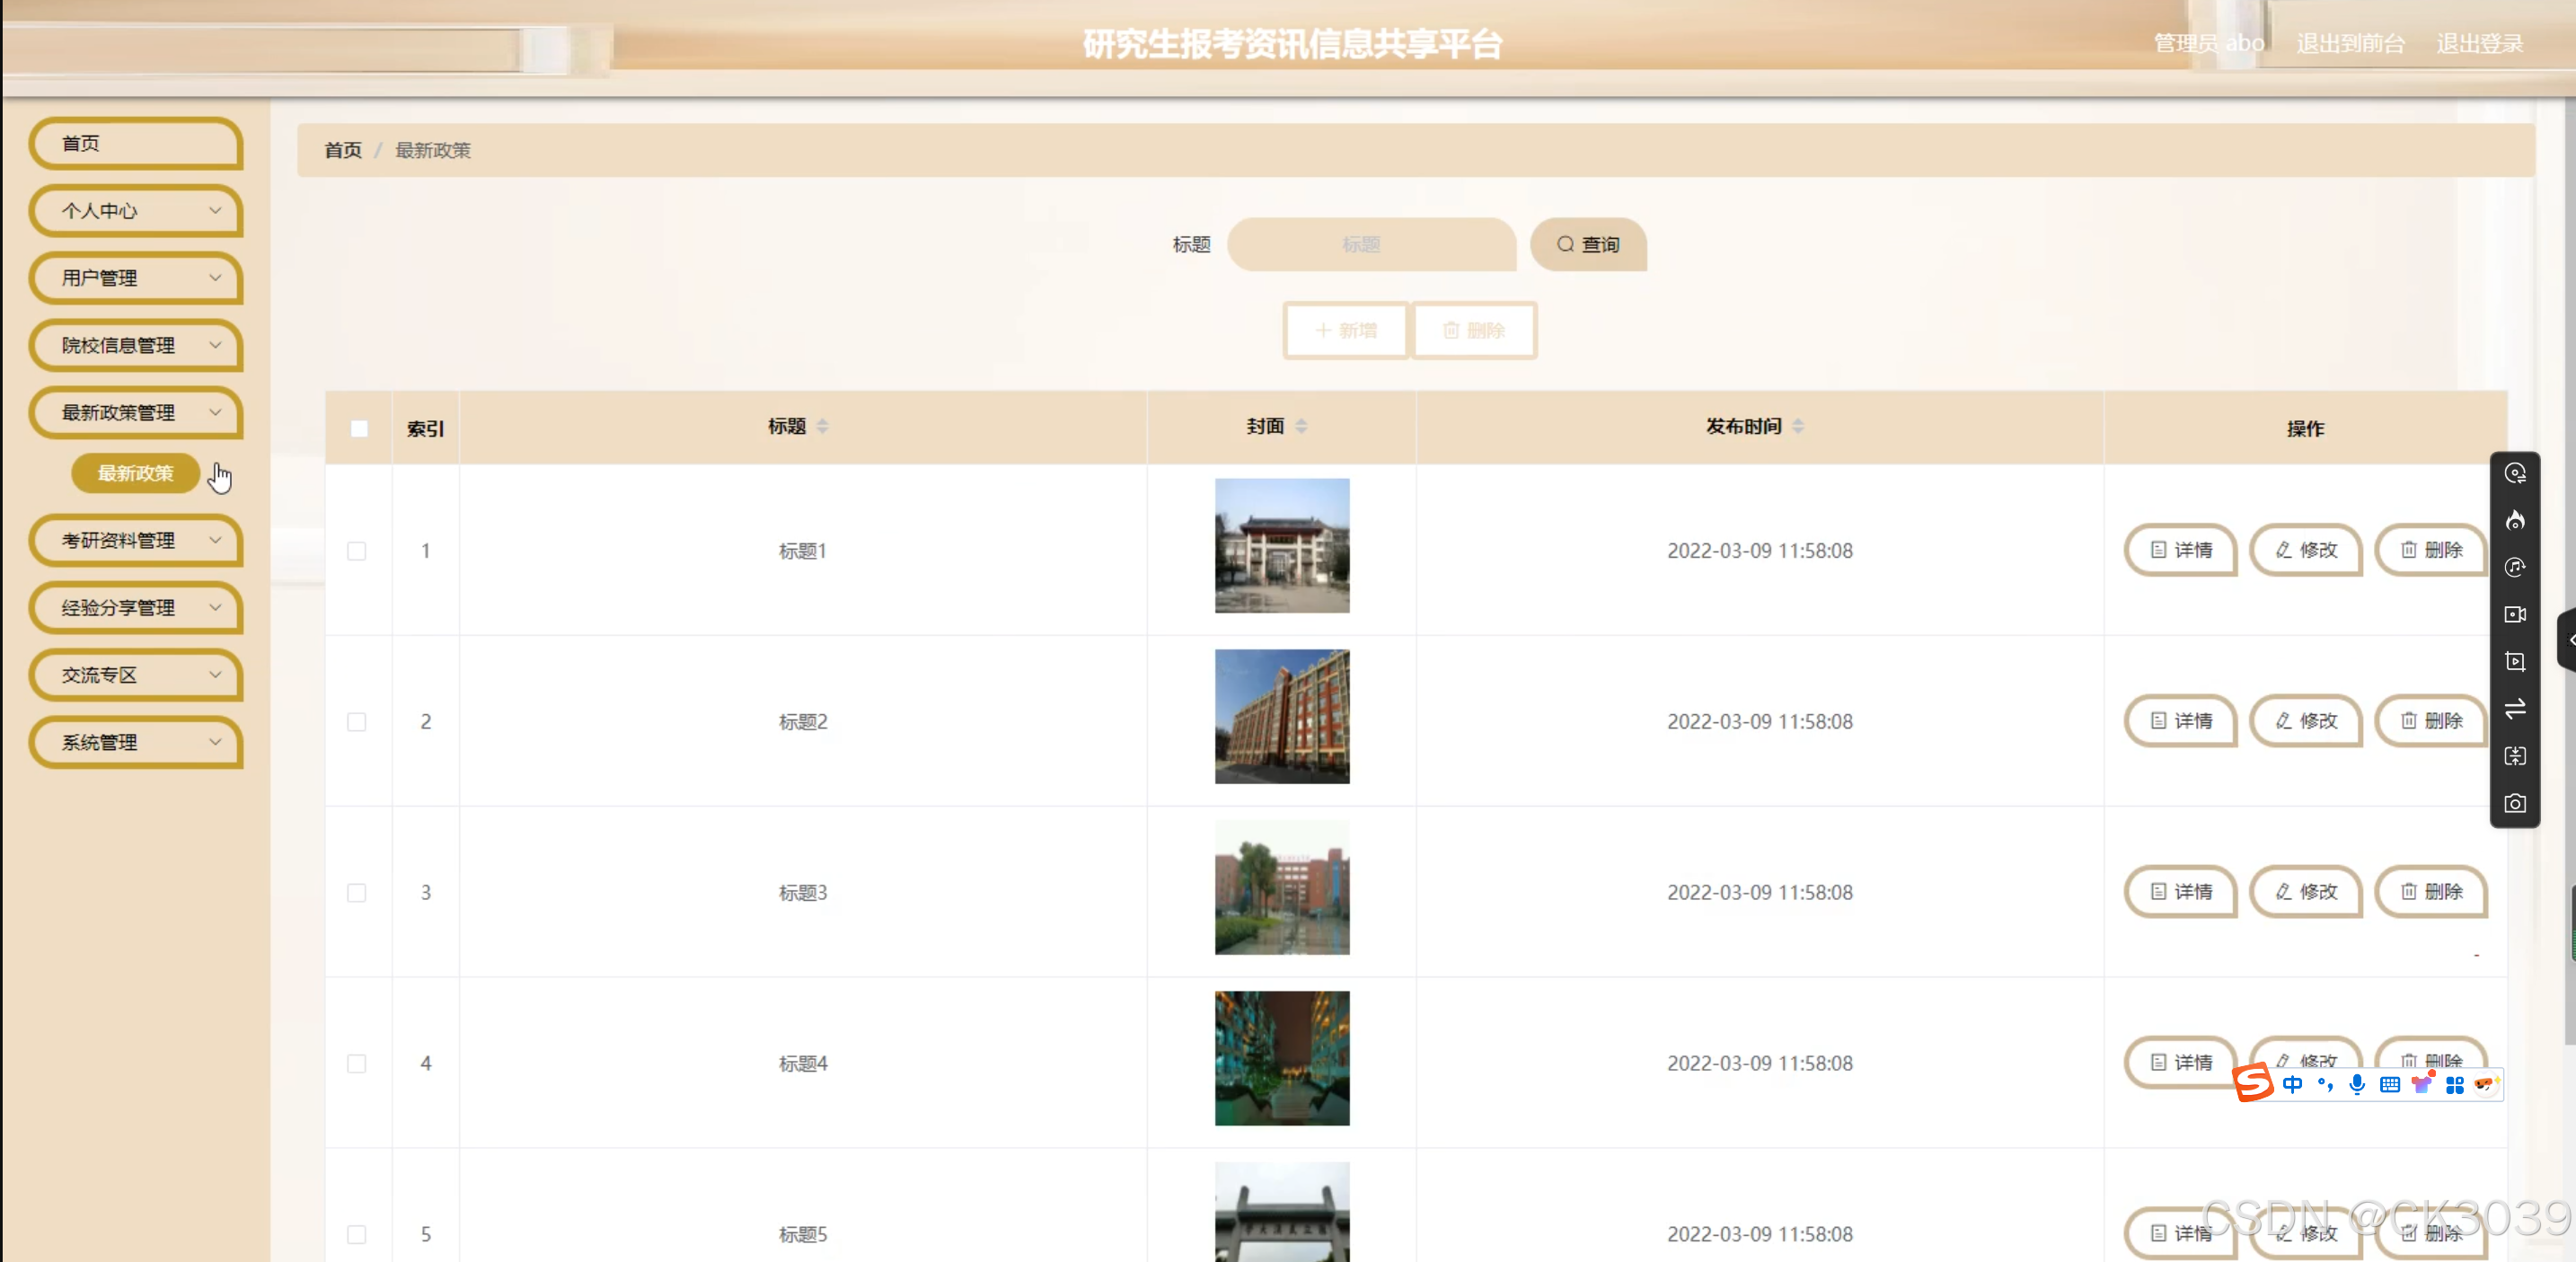The height and width of the screenshot is (1262, 2576).
Task: Open the 首页 sidebar menu item
Action: point(136,143)
